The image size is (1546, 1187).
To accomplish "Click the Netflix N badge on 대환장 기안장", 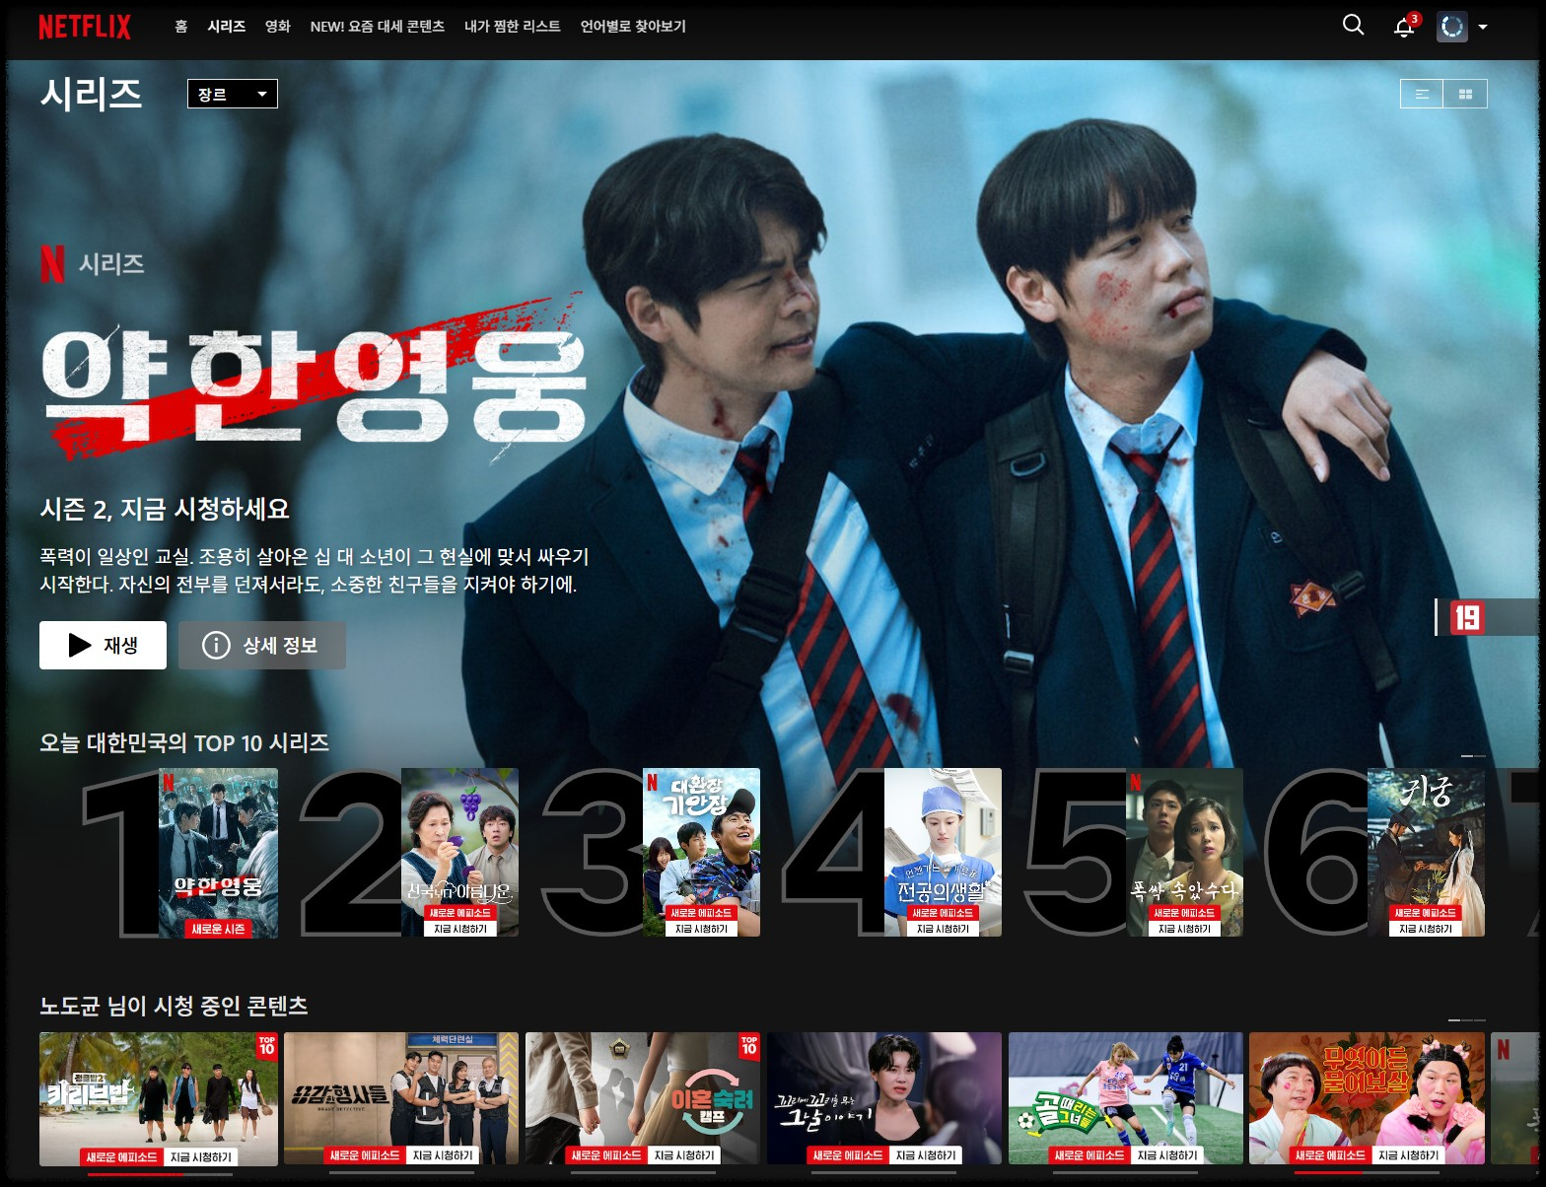I will pos(652,783).
